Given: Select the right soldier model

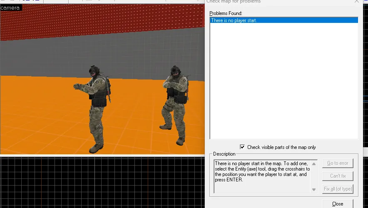Looking at the screenshot, I should tap(175, 105).
